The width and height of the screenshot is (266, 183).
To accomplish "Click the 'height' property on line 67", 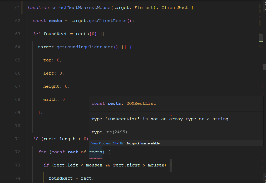I will (51, 86).
